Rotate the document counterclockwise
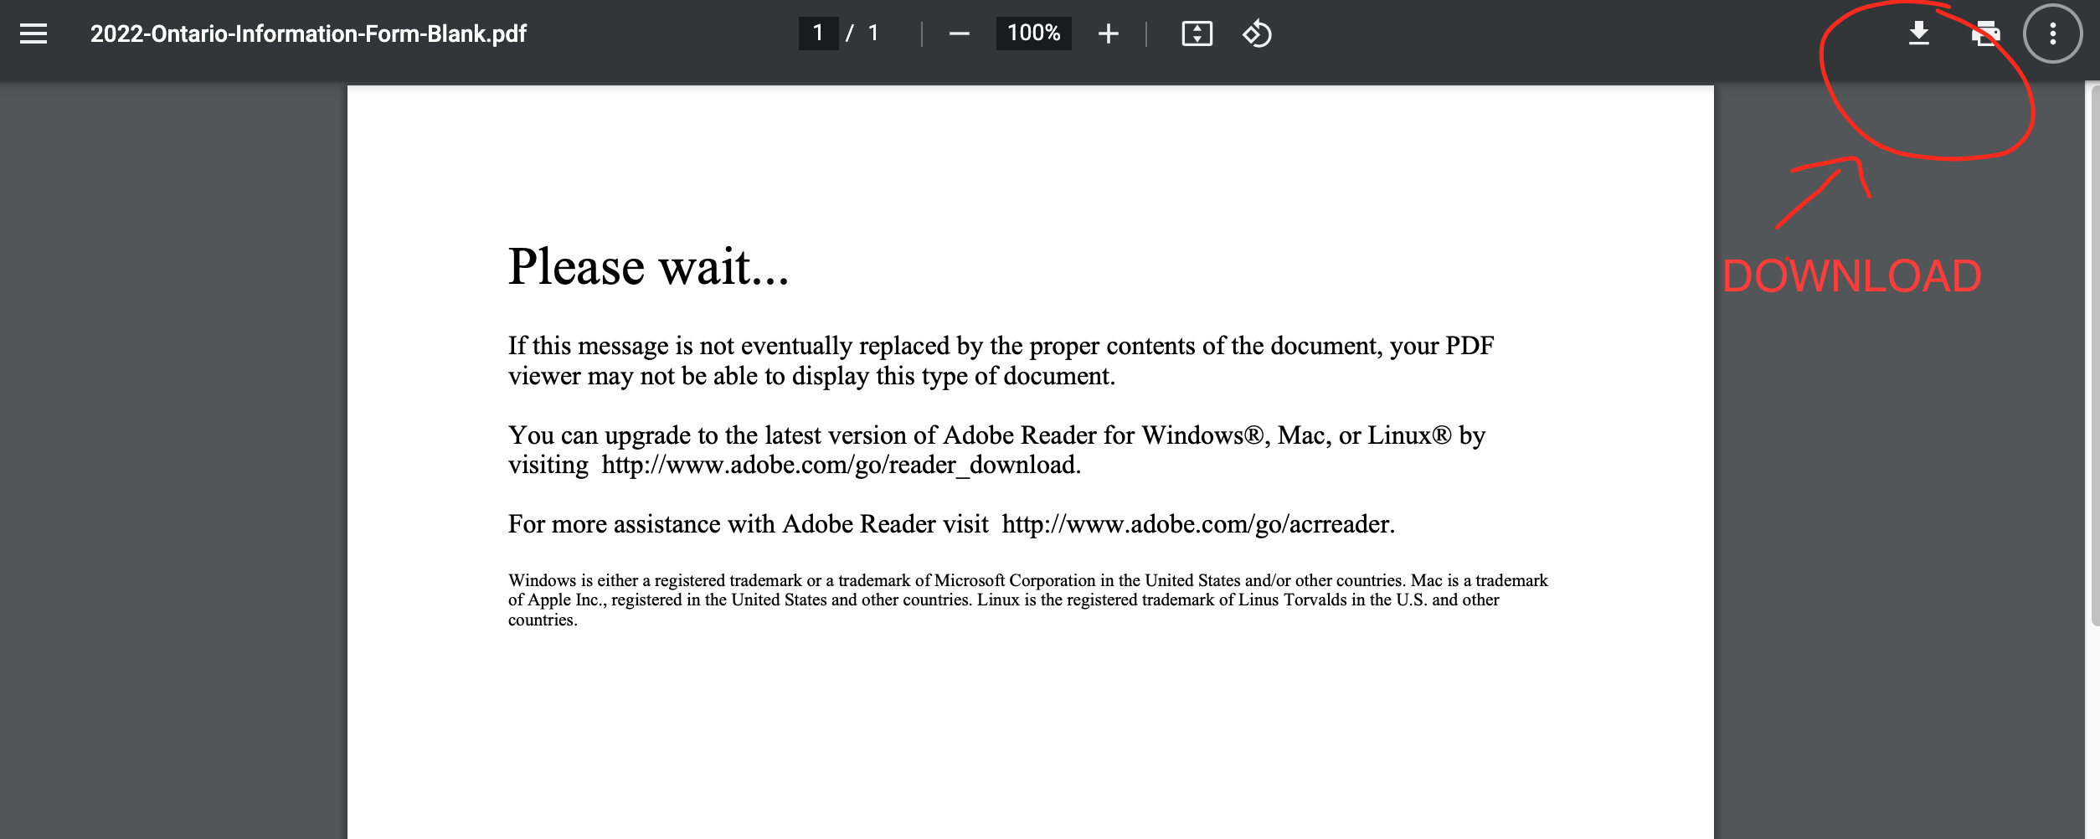 coord(1257,33)
